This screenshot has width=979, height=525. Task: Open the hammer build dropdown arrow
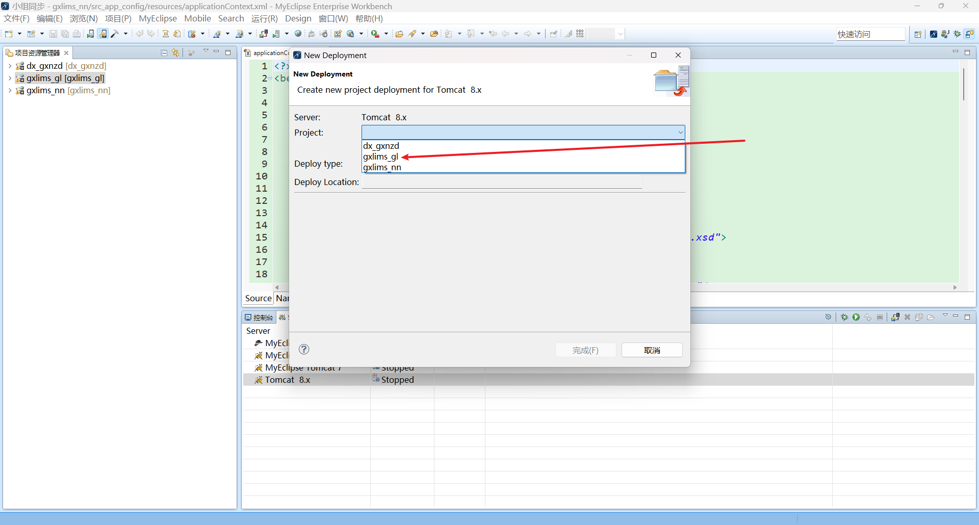coord(125,34)
